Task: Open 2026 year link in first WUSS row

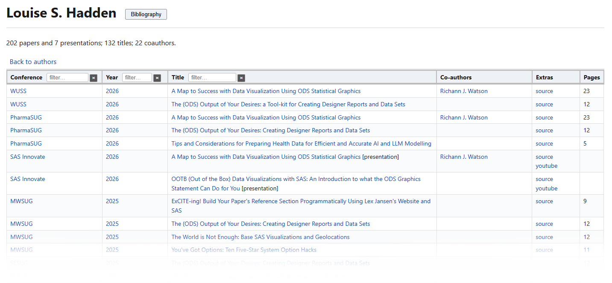Action: coord(112,91)
